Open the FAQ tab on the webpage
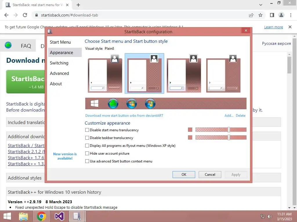Screen dimensions: 297x222 coord(26,46)
